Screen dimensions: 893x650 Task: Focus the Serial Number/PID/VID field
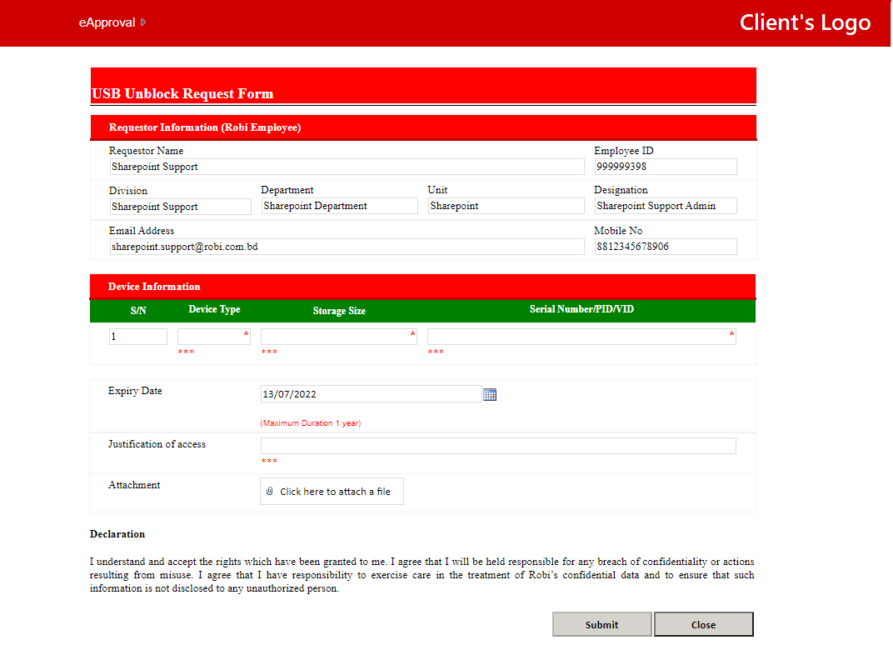point(580,337)
